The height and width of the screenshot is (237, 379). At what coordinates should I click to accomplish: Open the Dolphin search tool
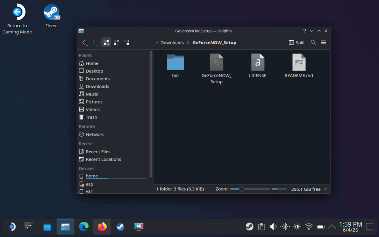(313, 43)
